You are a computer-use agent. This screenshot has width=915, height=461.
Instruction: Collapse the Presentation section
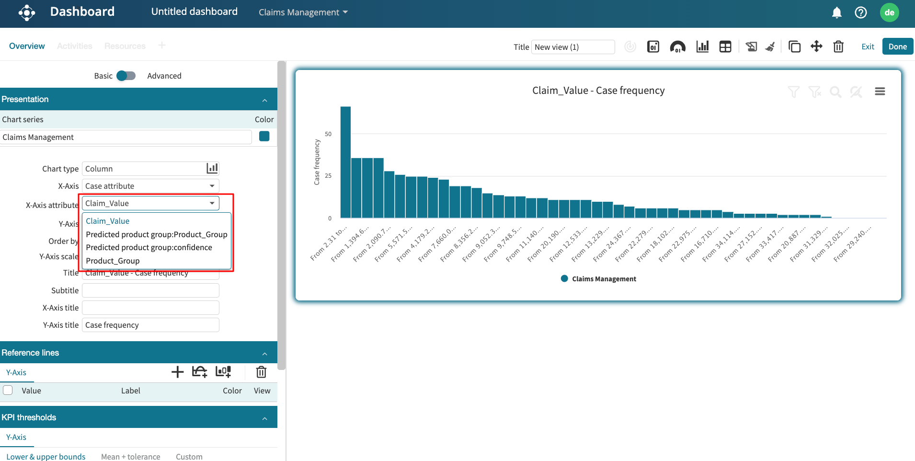(x=264, y=100)
